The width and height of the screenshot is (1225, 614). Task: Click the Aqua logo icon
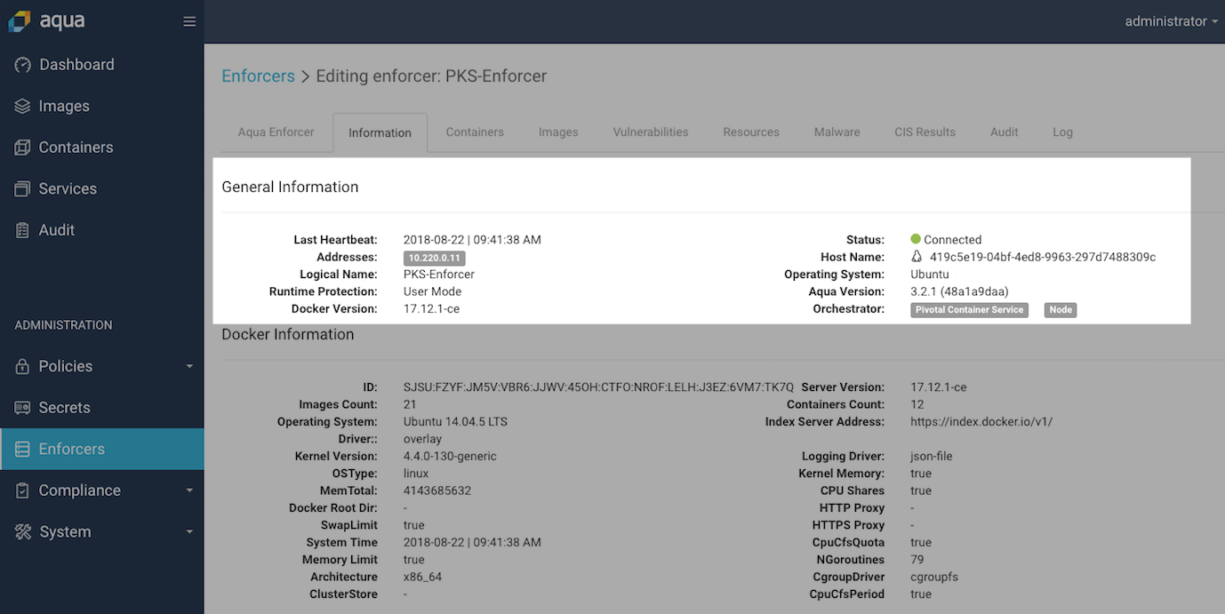coord(20,20)
